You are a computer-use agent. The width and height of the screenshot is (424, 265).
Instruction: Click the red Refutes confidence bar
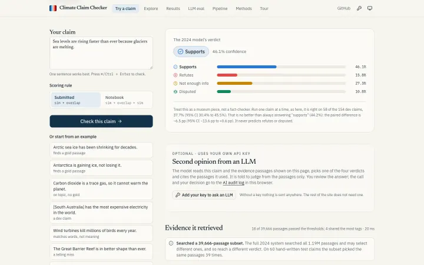click(227, 75)
